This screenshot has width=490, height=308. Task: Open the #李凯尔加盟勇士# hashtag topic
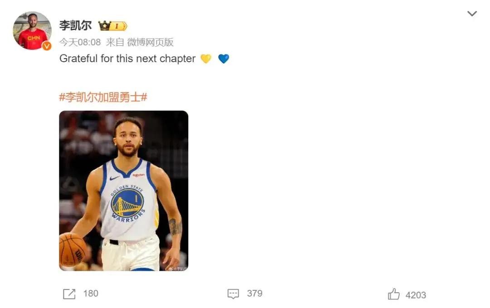(103, 97)
